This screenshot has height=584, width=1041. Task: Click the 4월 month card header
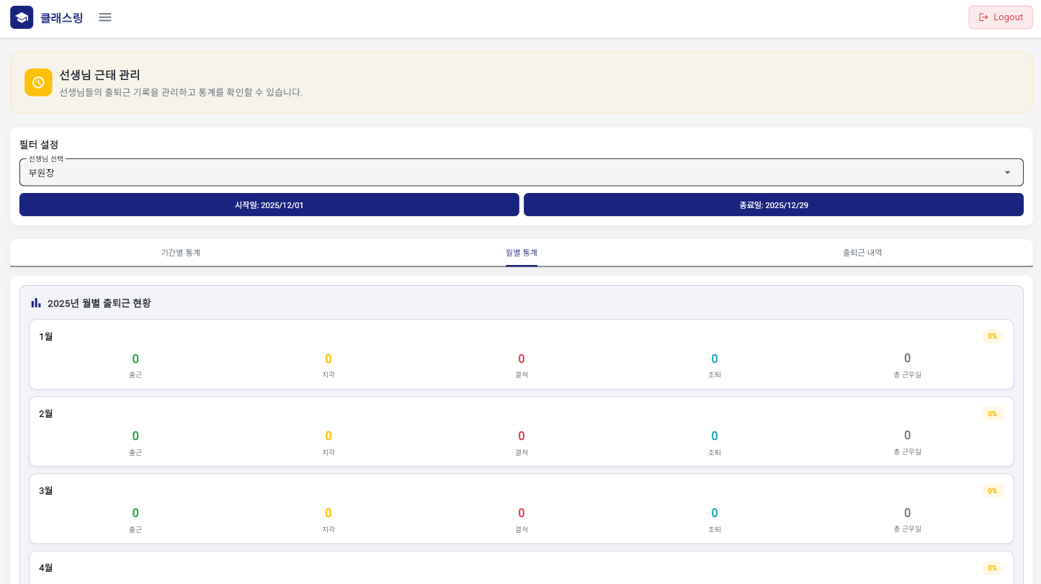pyautogui.click(x=46, y=567)
